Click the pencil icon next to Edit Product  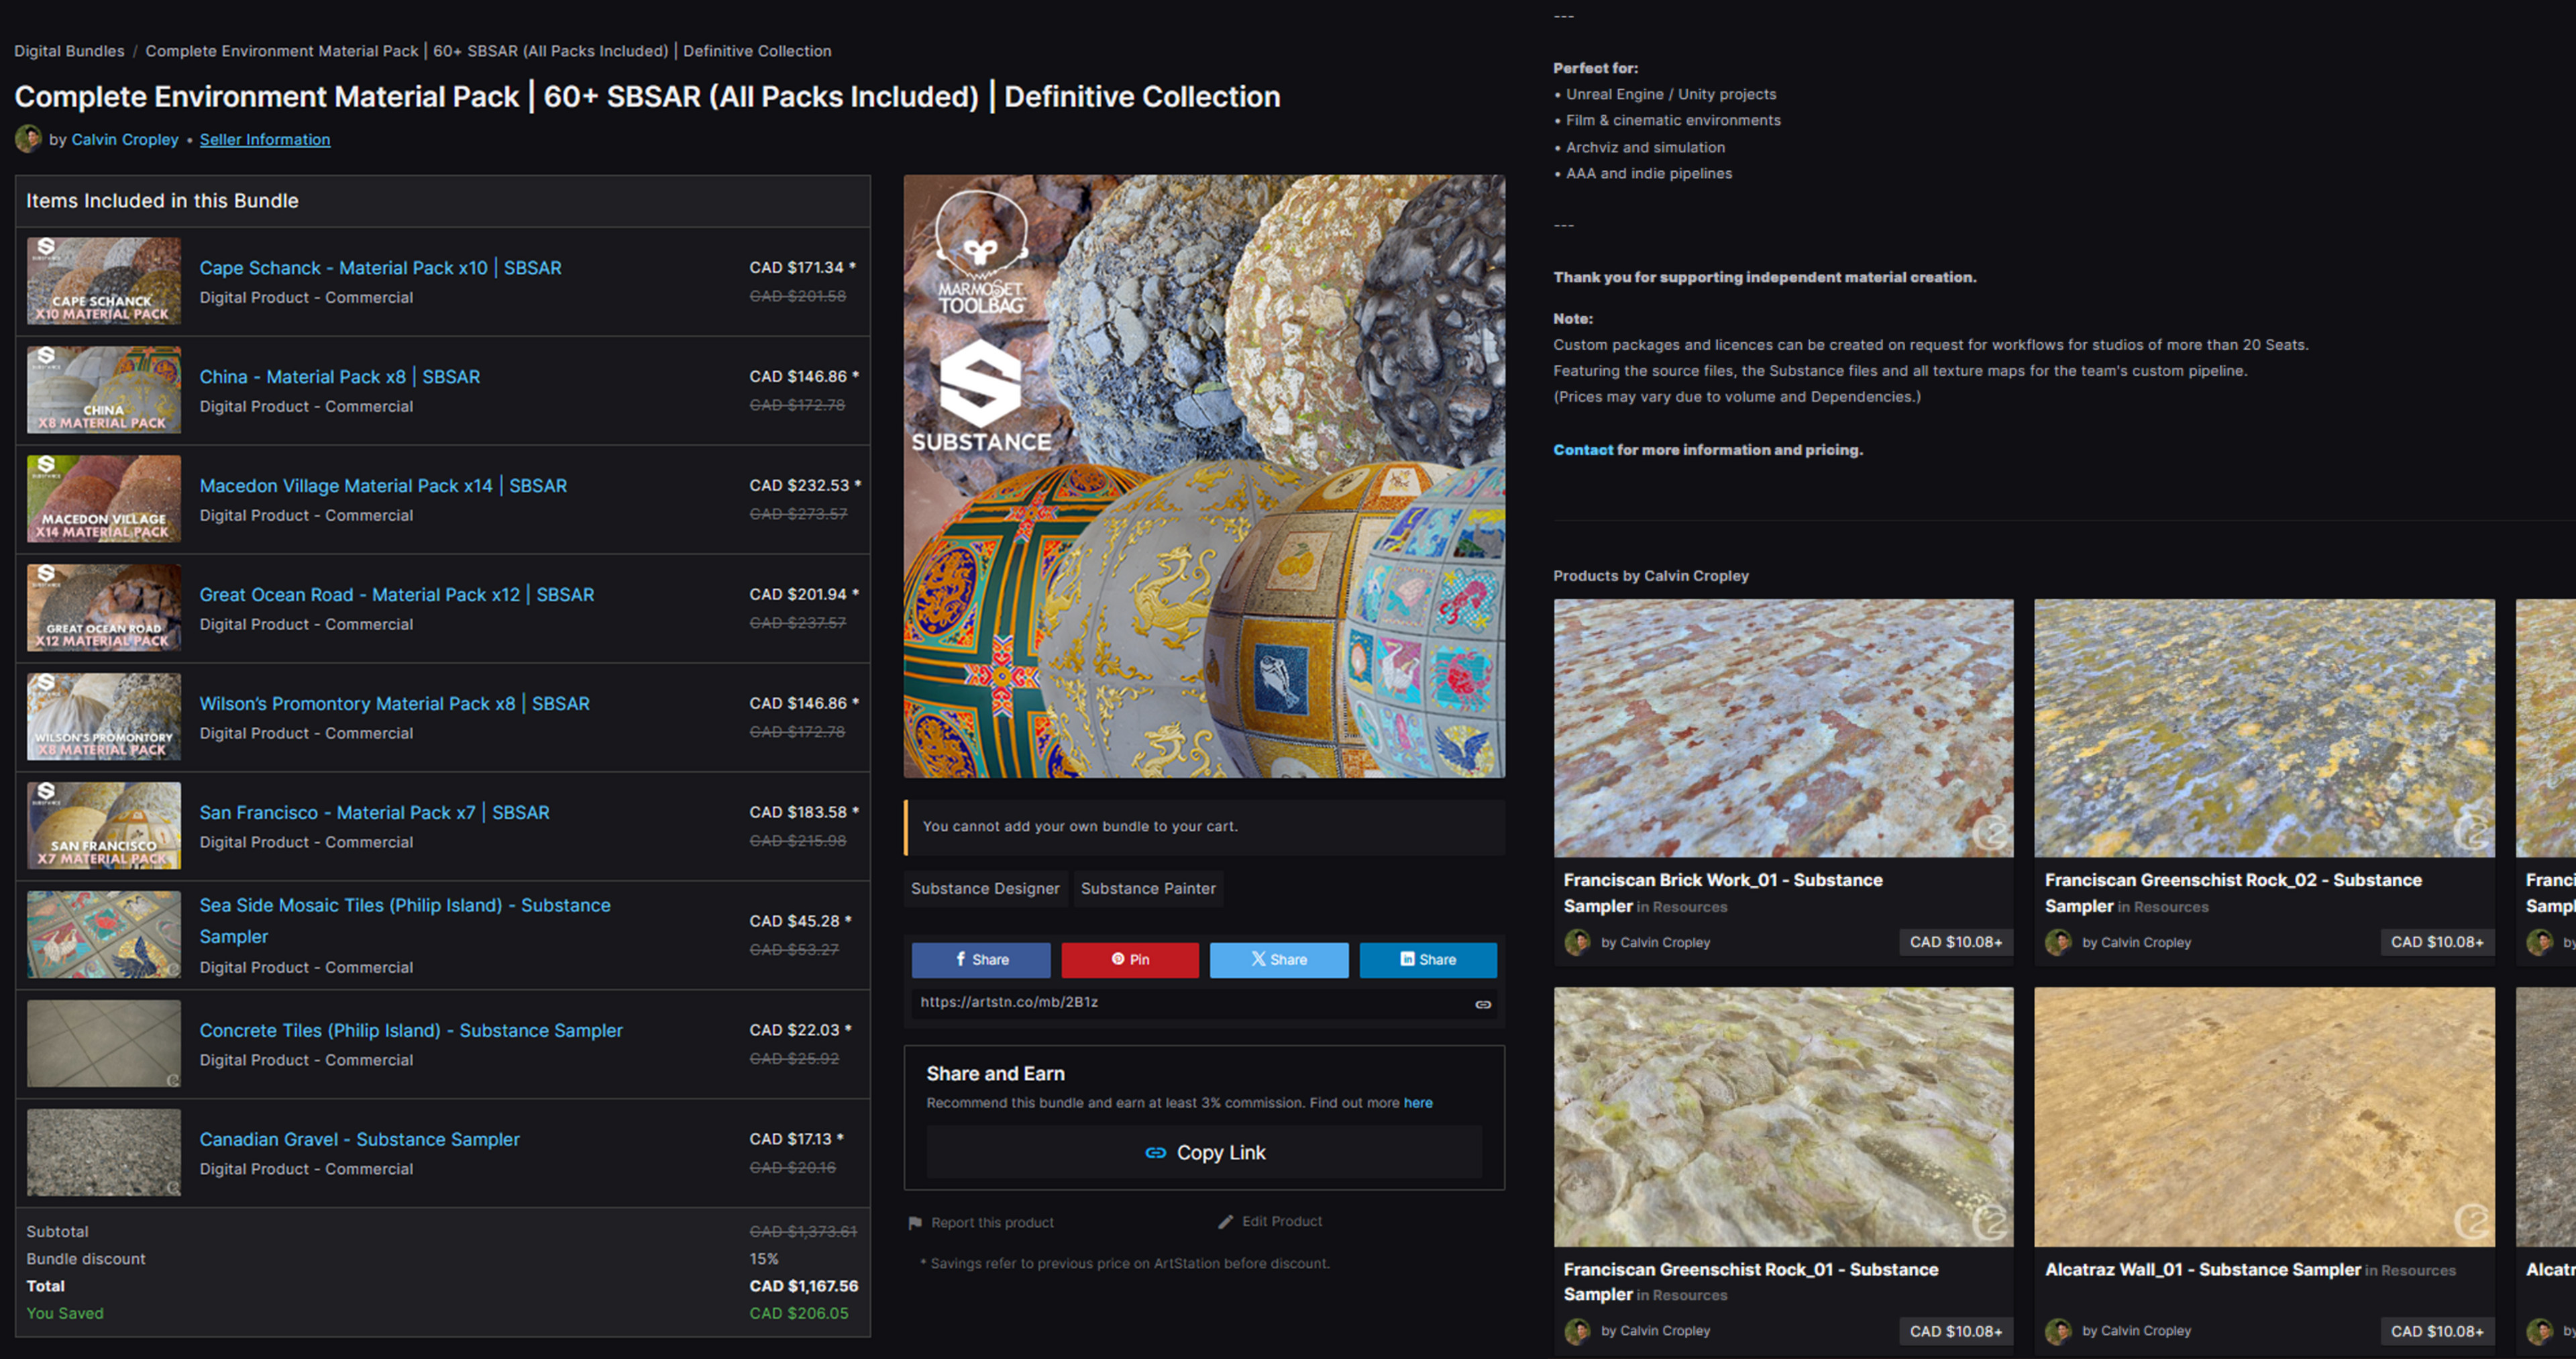point(1225,1222)
